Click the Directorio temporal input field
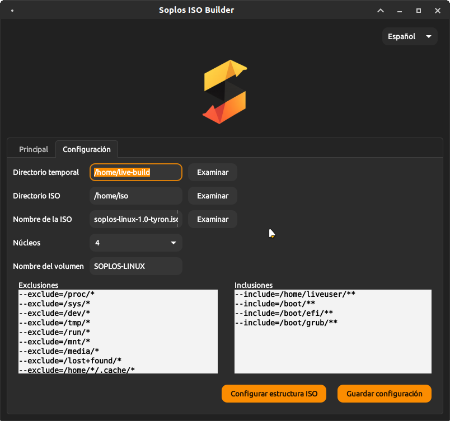 (x=136, y=172)
